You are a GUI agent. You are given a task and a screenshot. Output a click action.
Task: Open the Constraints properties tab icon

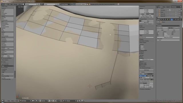170,19
